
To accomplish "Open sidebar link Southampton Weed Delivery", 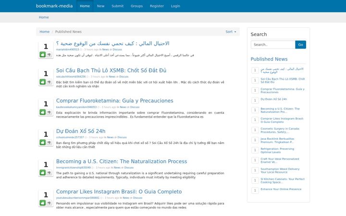I will 280,170.
